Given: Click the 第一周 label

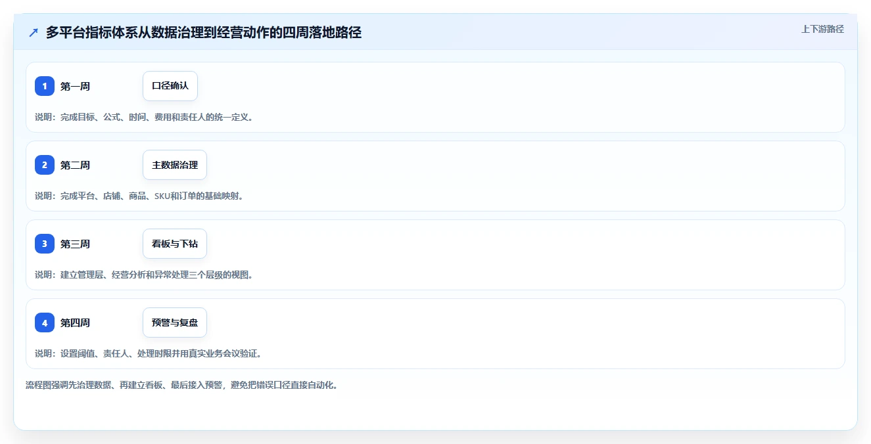Looking at the screenshot, I should coord(75,86).
